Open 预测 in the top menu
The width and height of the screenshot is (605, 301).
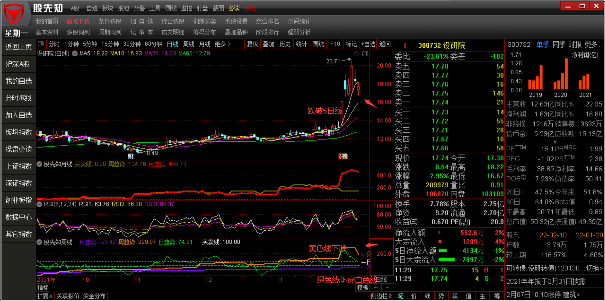coord(250,8)
